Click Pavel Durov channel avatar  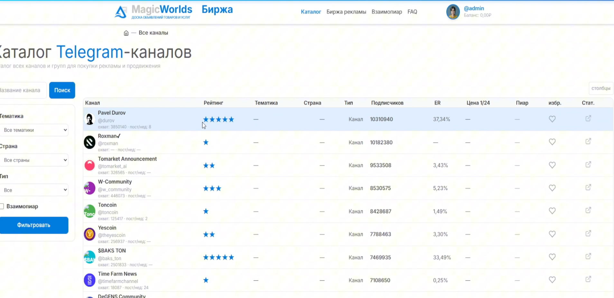89,119
